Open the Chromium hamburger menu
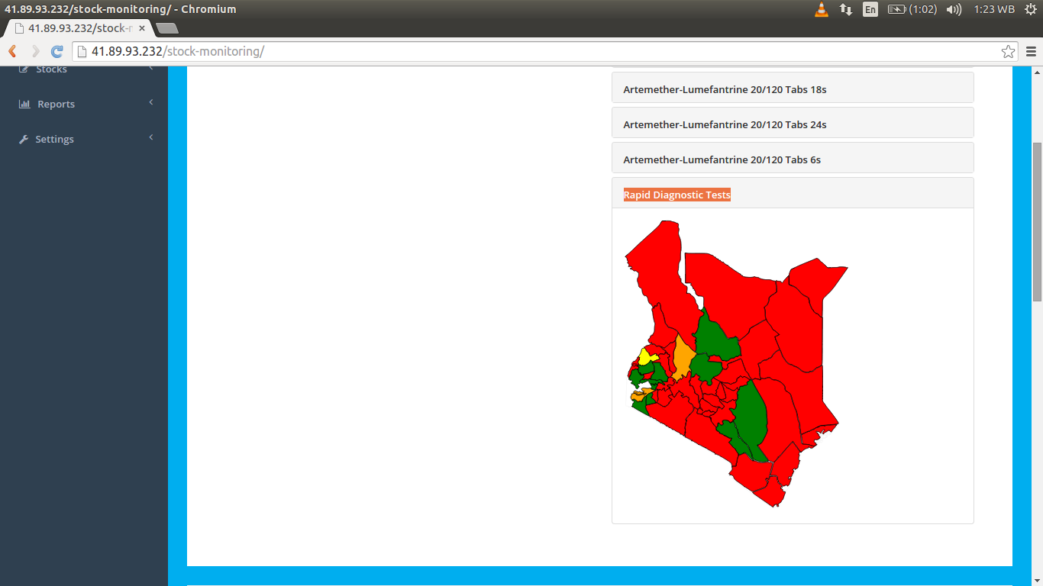Screen dimensions: 1043x586 coord(1031,52)
